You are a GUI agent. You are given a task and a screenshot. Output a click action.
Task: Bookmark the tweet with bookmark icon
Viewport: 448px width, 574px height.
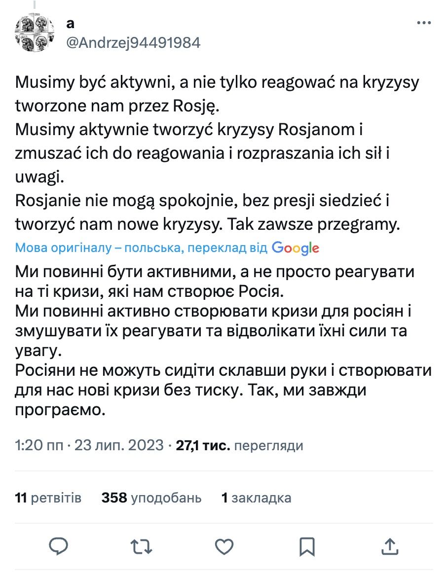click(x=307, y=546)
